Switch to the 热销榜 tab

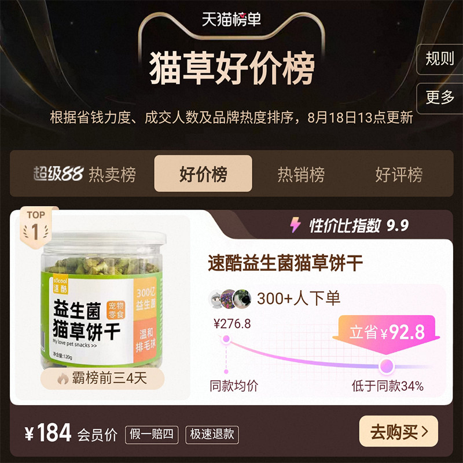click(301, 174)
